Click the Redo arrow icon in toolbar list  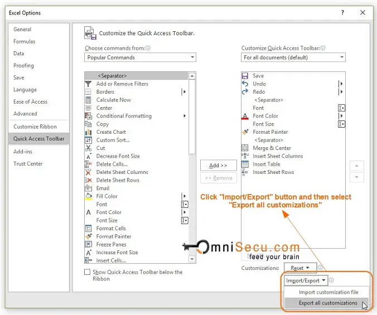point(245,92)
